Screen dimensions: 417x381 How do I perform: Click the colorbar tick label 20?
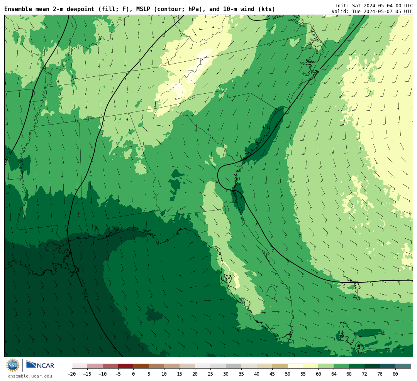point(195,374)
